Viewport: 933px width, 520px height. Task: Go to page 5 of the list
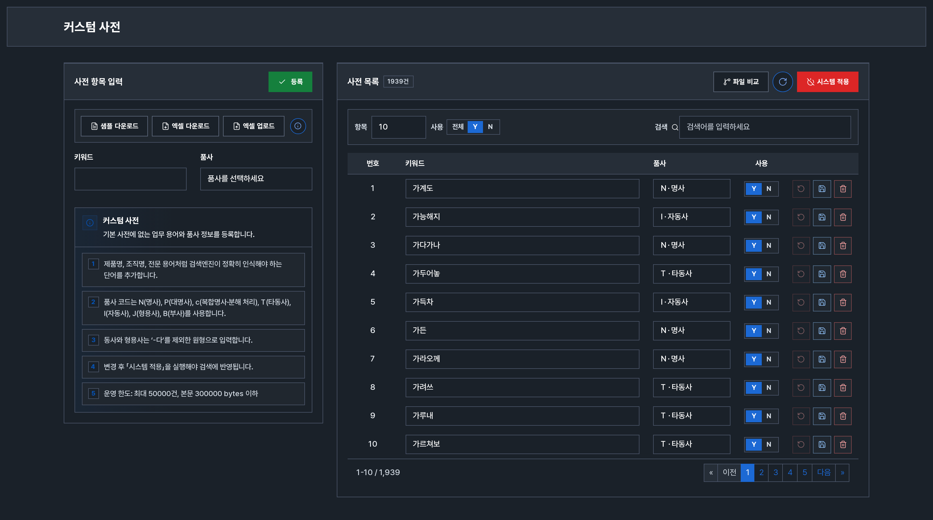tap(804, 473)
